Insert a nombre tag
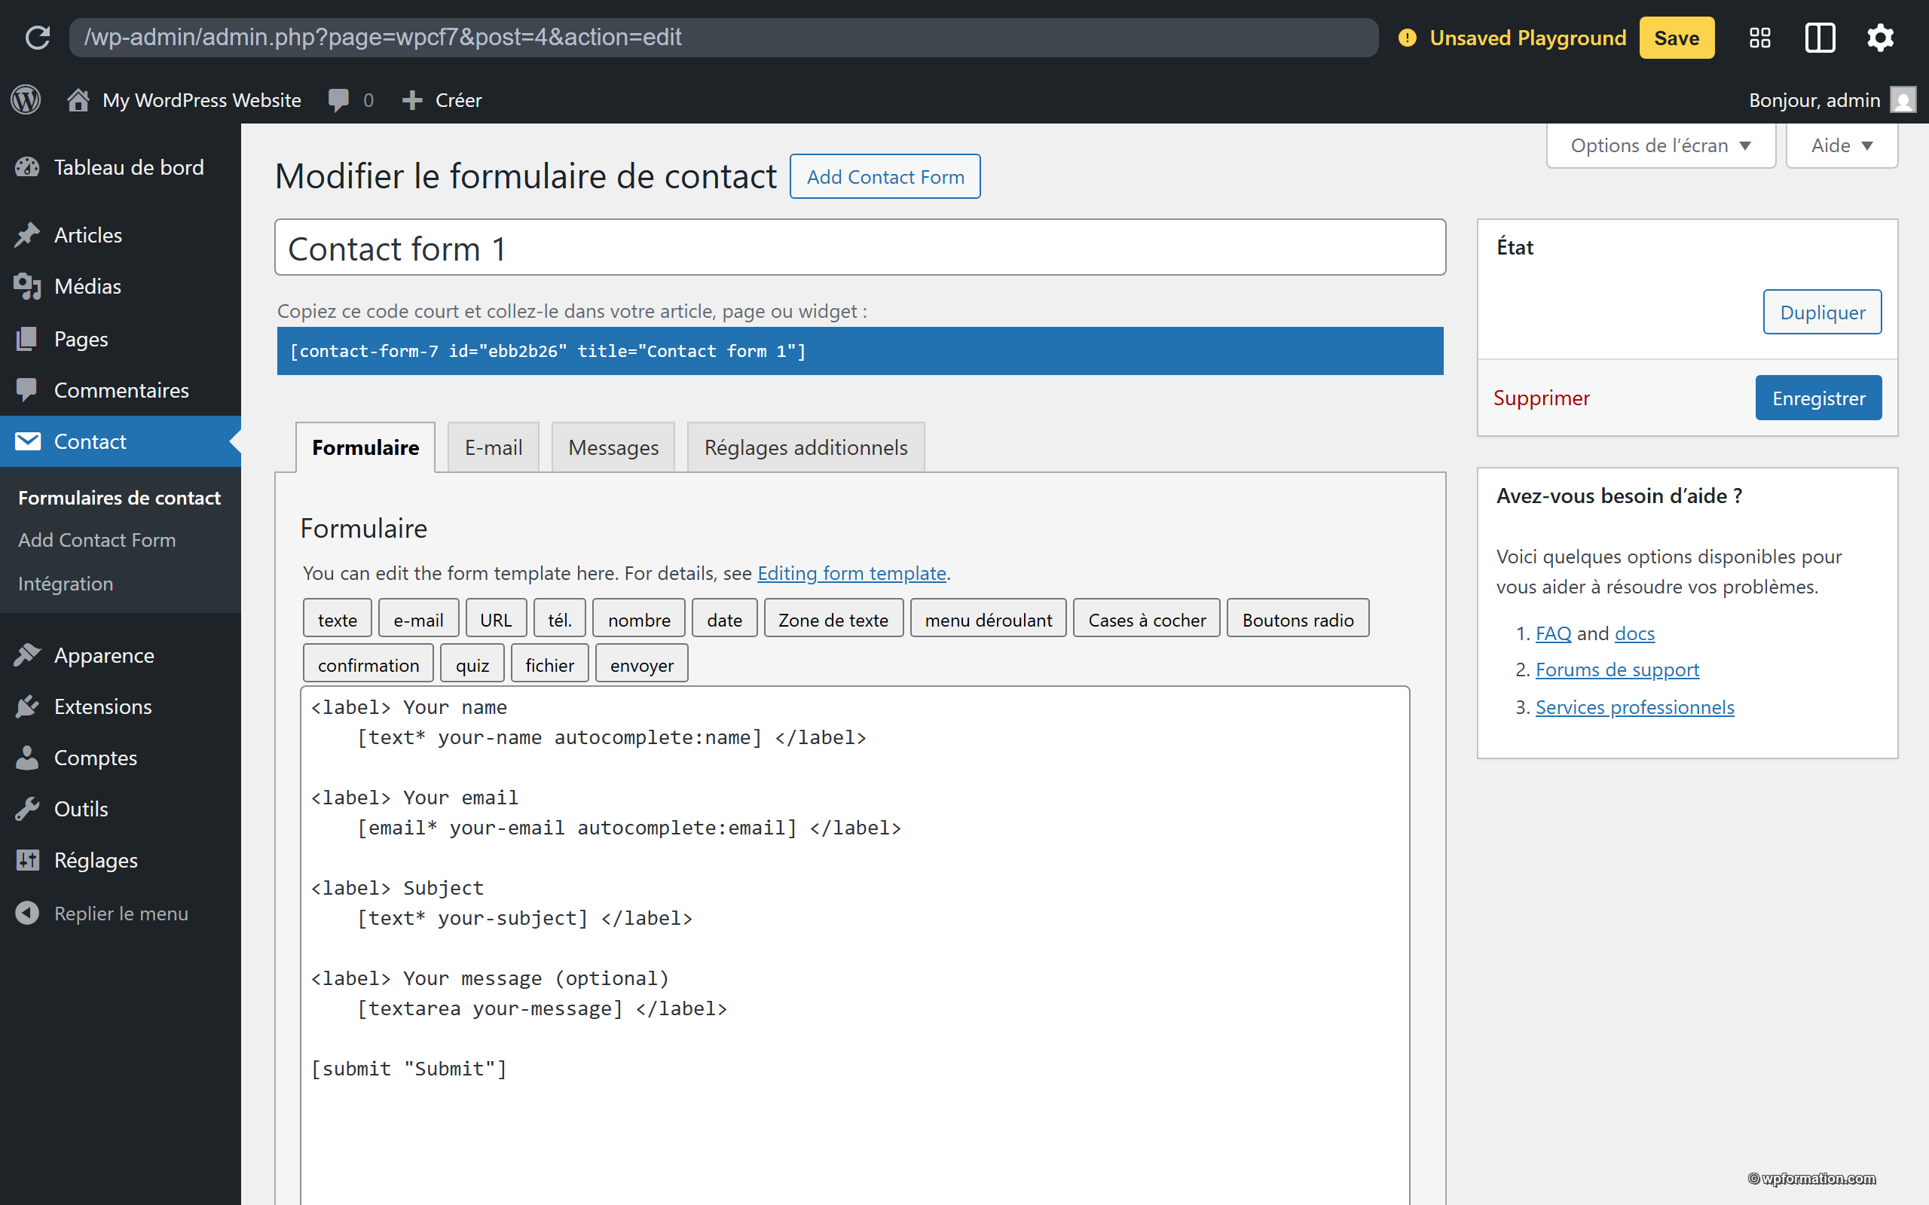 click(638, 619)
